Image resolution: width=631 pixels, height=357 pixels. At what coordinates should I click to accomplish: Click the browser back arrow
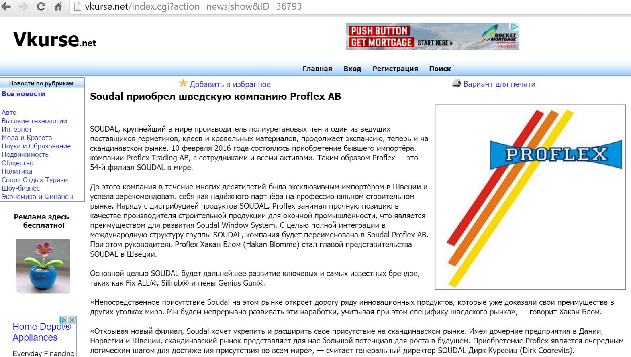[6, 6]
